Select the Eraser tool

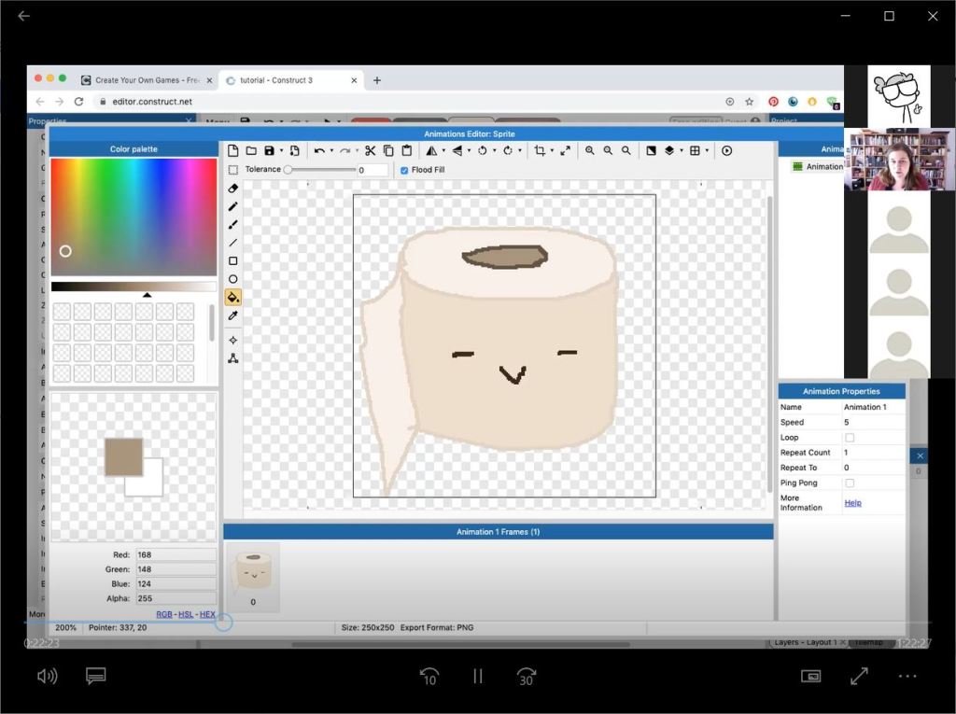(233, 189)
